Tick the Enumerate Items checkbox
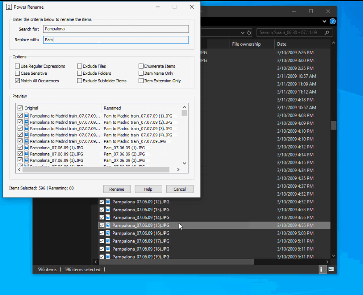363x295 pixels. [x=141, y=66]
